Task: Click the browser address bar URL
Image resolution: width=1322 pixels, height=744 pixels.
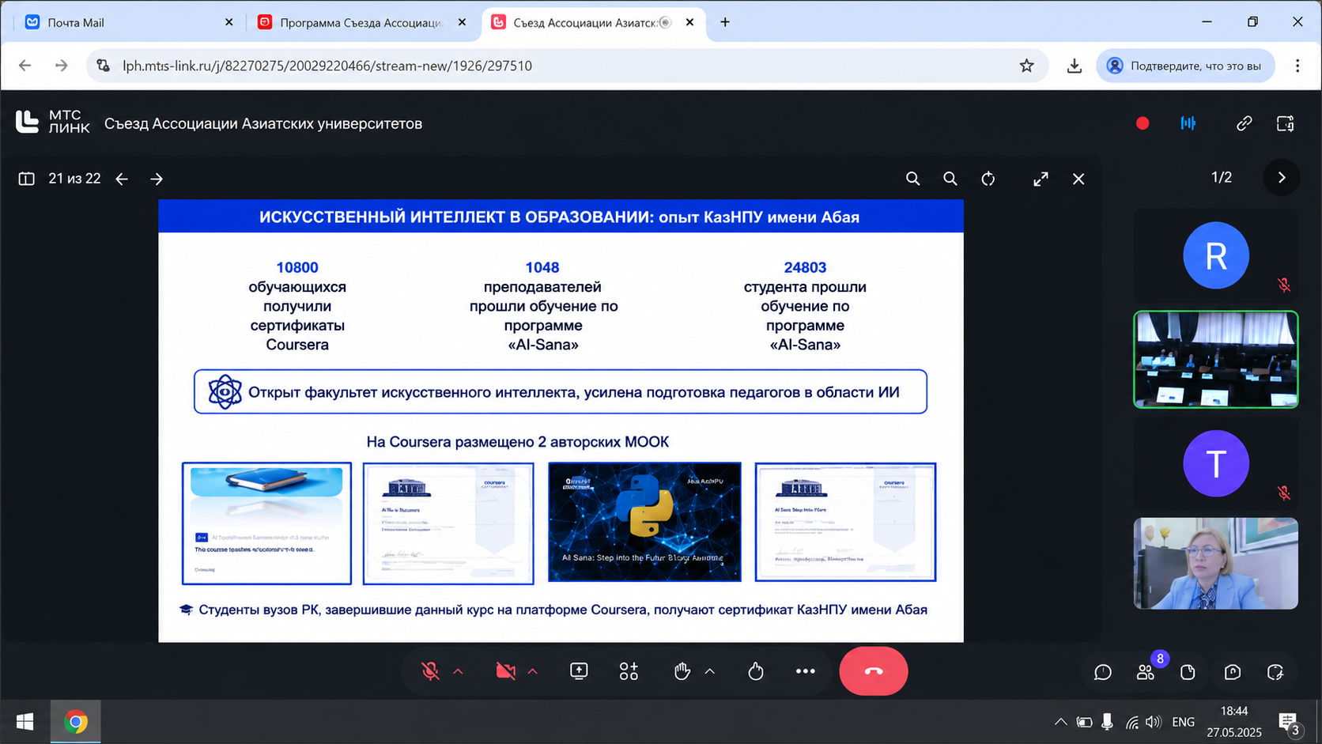Action: point(327,66)
